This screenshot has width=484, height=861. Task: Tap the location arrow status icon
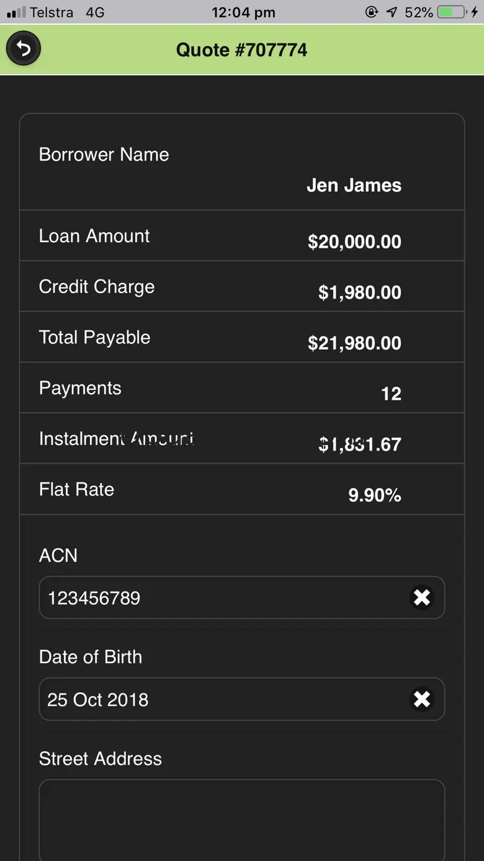[391, 12]
